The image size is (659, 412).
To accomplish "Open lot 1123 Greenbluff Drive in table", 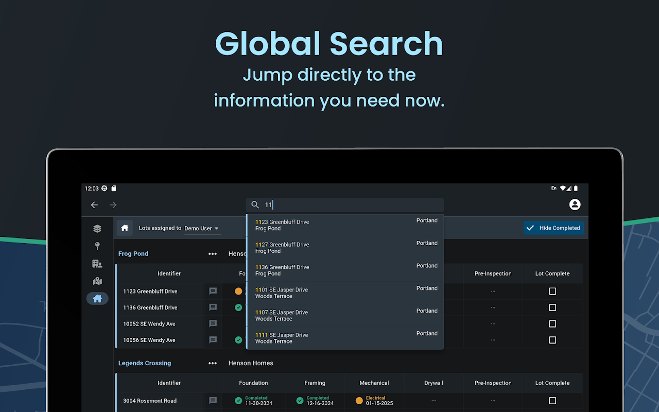I will [x=150, y=291].
